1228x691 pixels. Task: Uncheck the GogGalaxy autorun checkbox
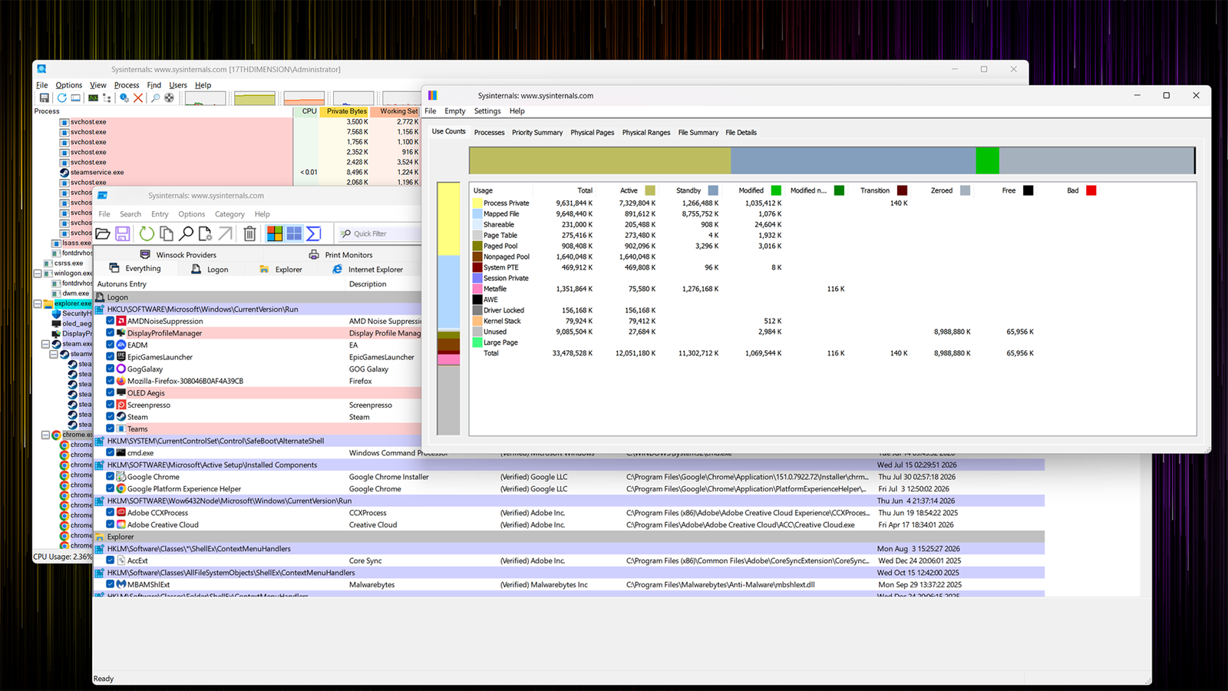point(111,369)
